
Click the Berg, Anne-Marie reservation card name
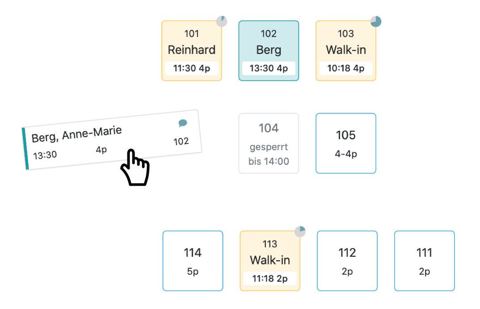[76, 134]
